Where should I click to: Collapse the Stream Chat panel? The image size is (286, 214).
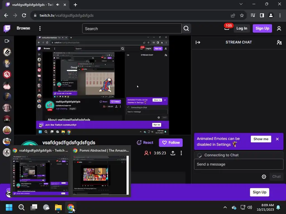(198, 42)
